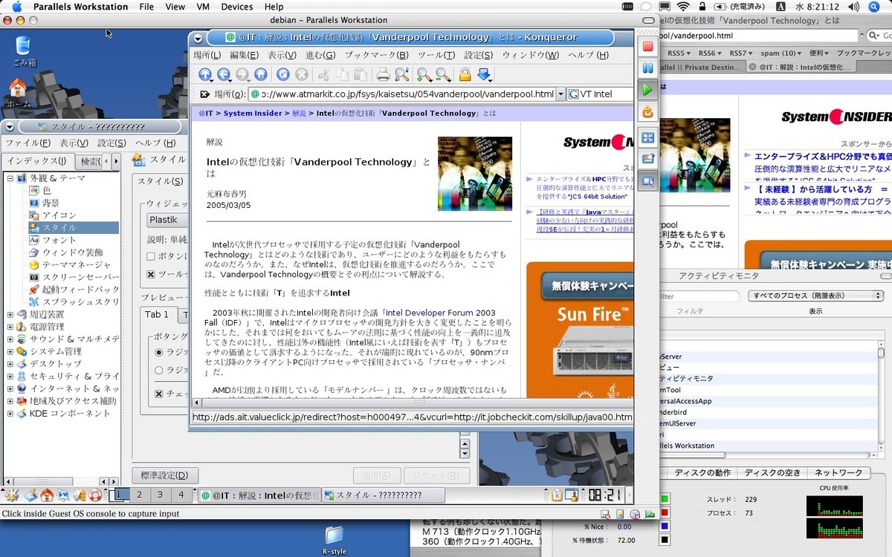This screenshot has height=557, width=892.
Task: Print the page with the printer icon
Action: click(x=383, y=74)
